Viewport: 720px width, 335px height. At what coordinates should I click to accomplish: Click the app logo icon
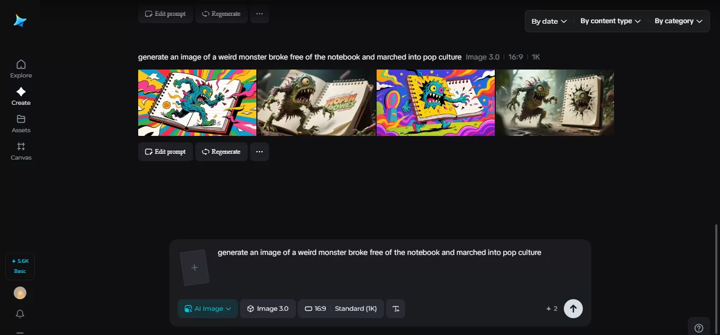(x=20, y=21)
